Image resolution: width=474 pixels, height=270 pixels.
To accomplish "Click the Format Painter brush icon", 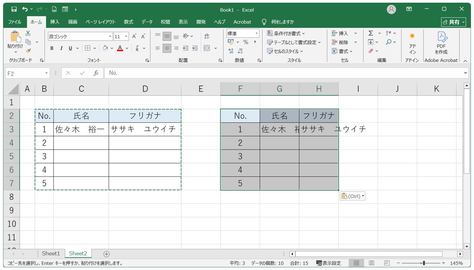I will tap(28, 51).
